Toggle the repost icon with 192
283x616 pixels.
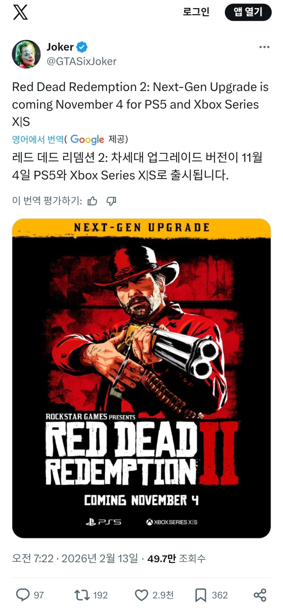click(x=82, y=595)
